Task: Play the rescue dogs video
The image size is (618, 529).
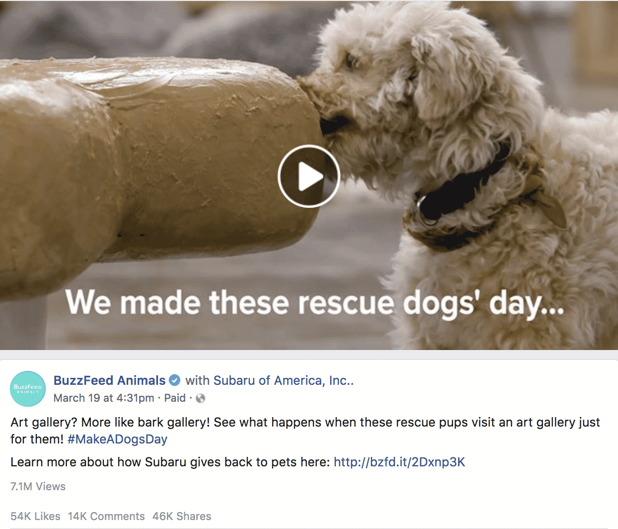Action: 309,176
